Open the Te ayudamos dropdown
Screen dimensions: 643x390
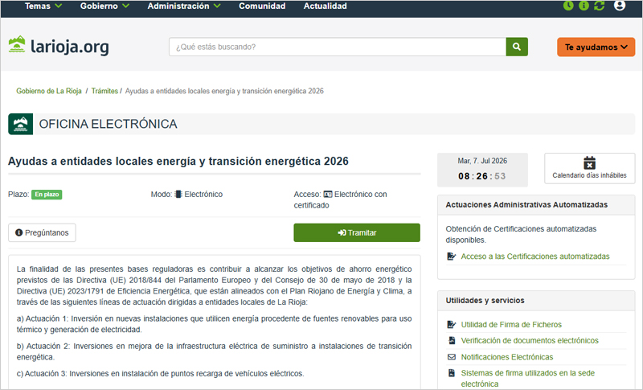[596, 47]
